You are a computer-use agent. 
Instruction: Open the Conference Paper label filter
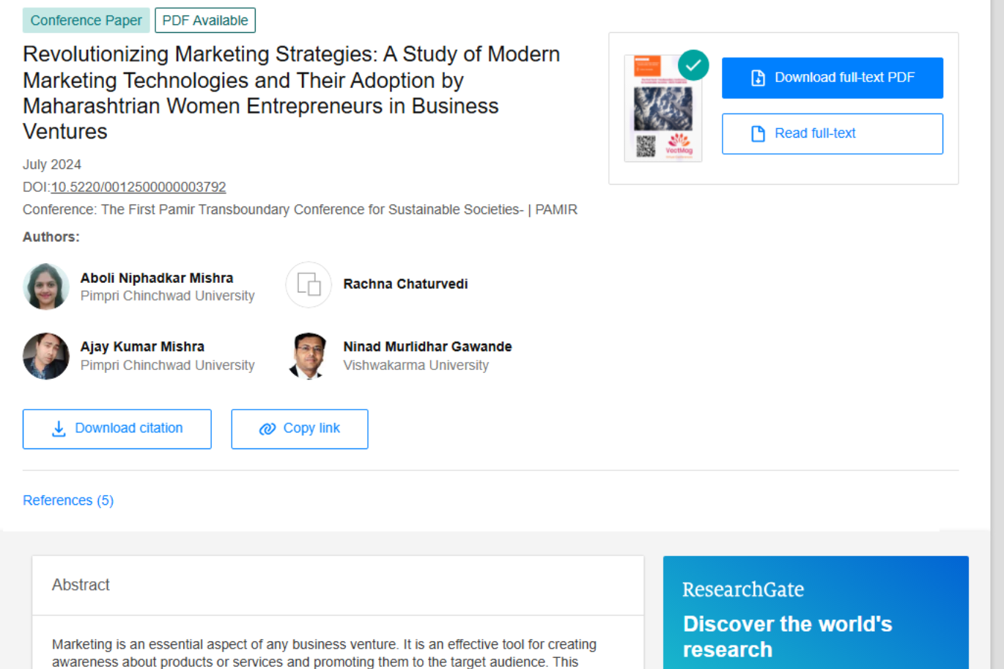tap(86, 20)
